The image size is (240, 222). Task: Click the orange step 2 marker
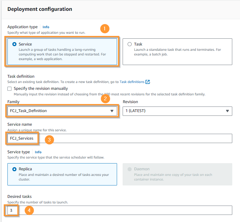click(105, 98)
